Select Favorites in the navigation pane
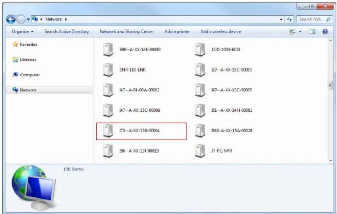 (x=29, y=44)
